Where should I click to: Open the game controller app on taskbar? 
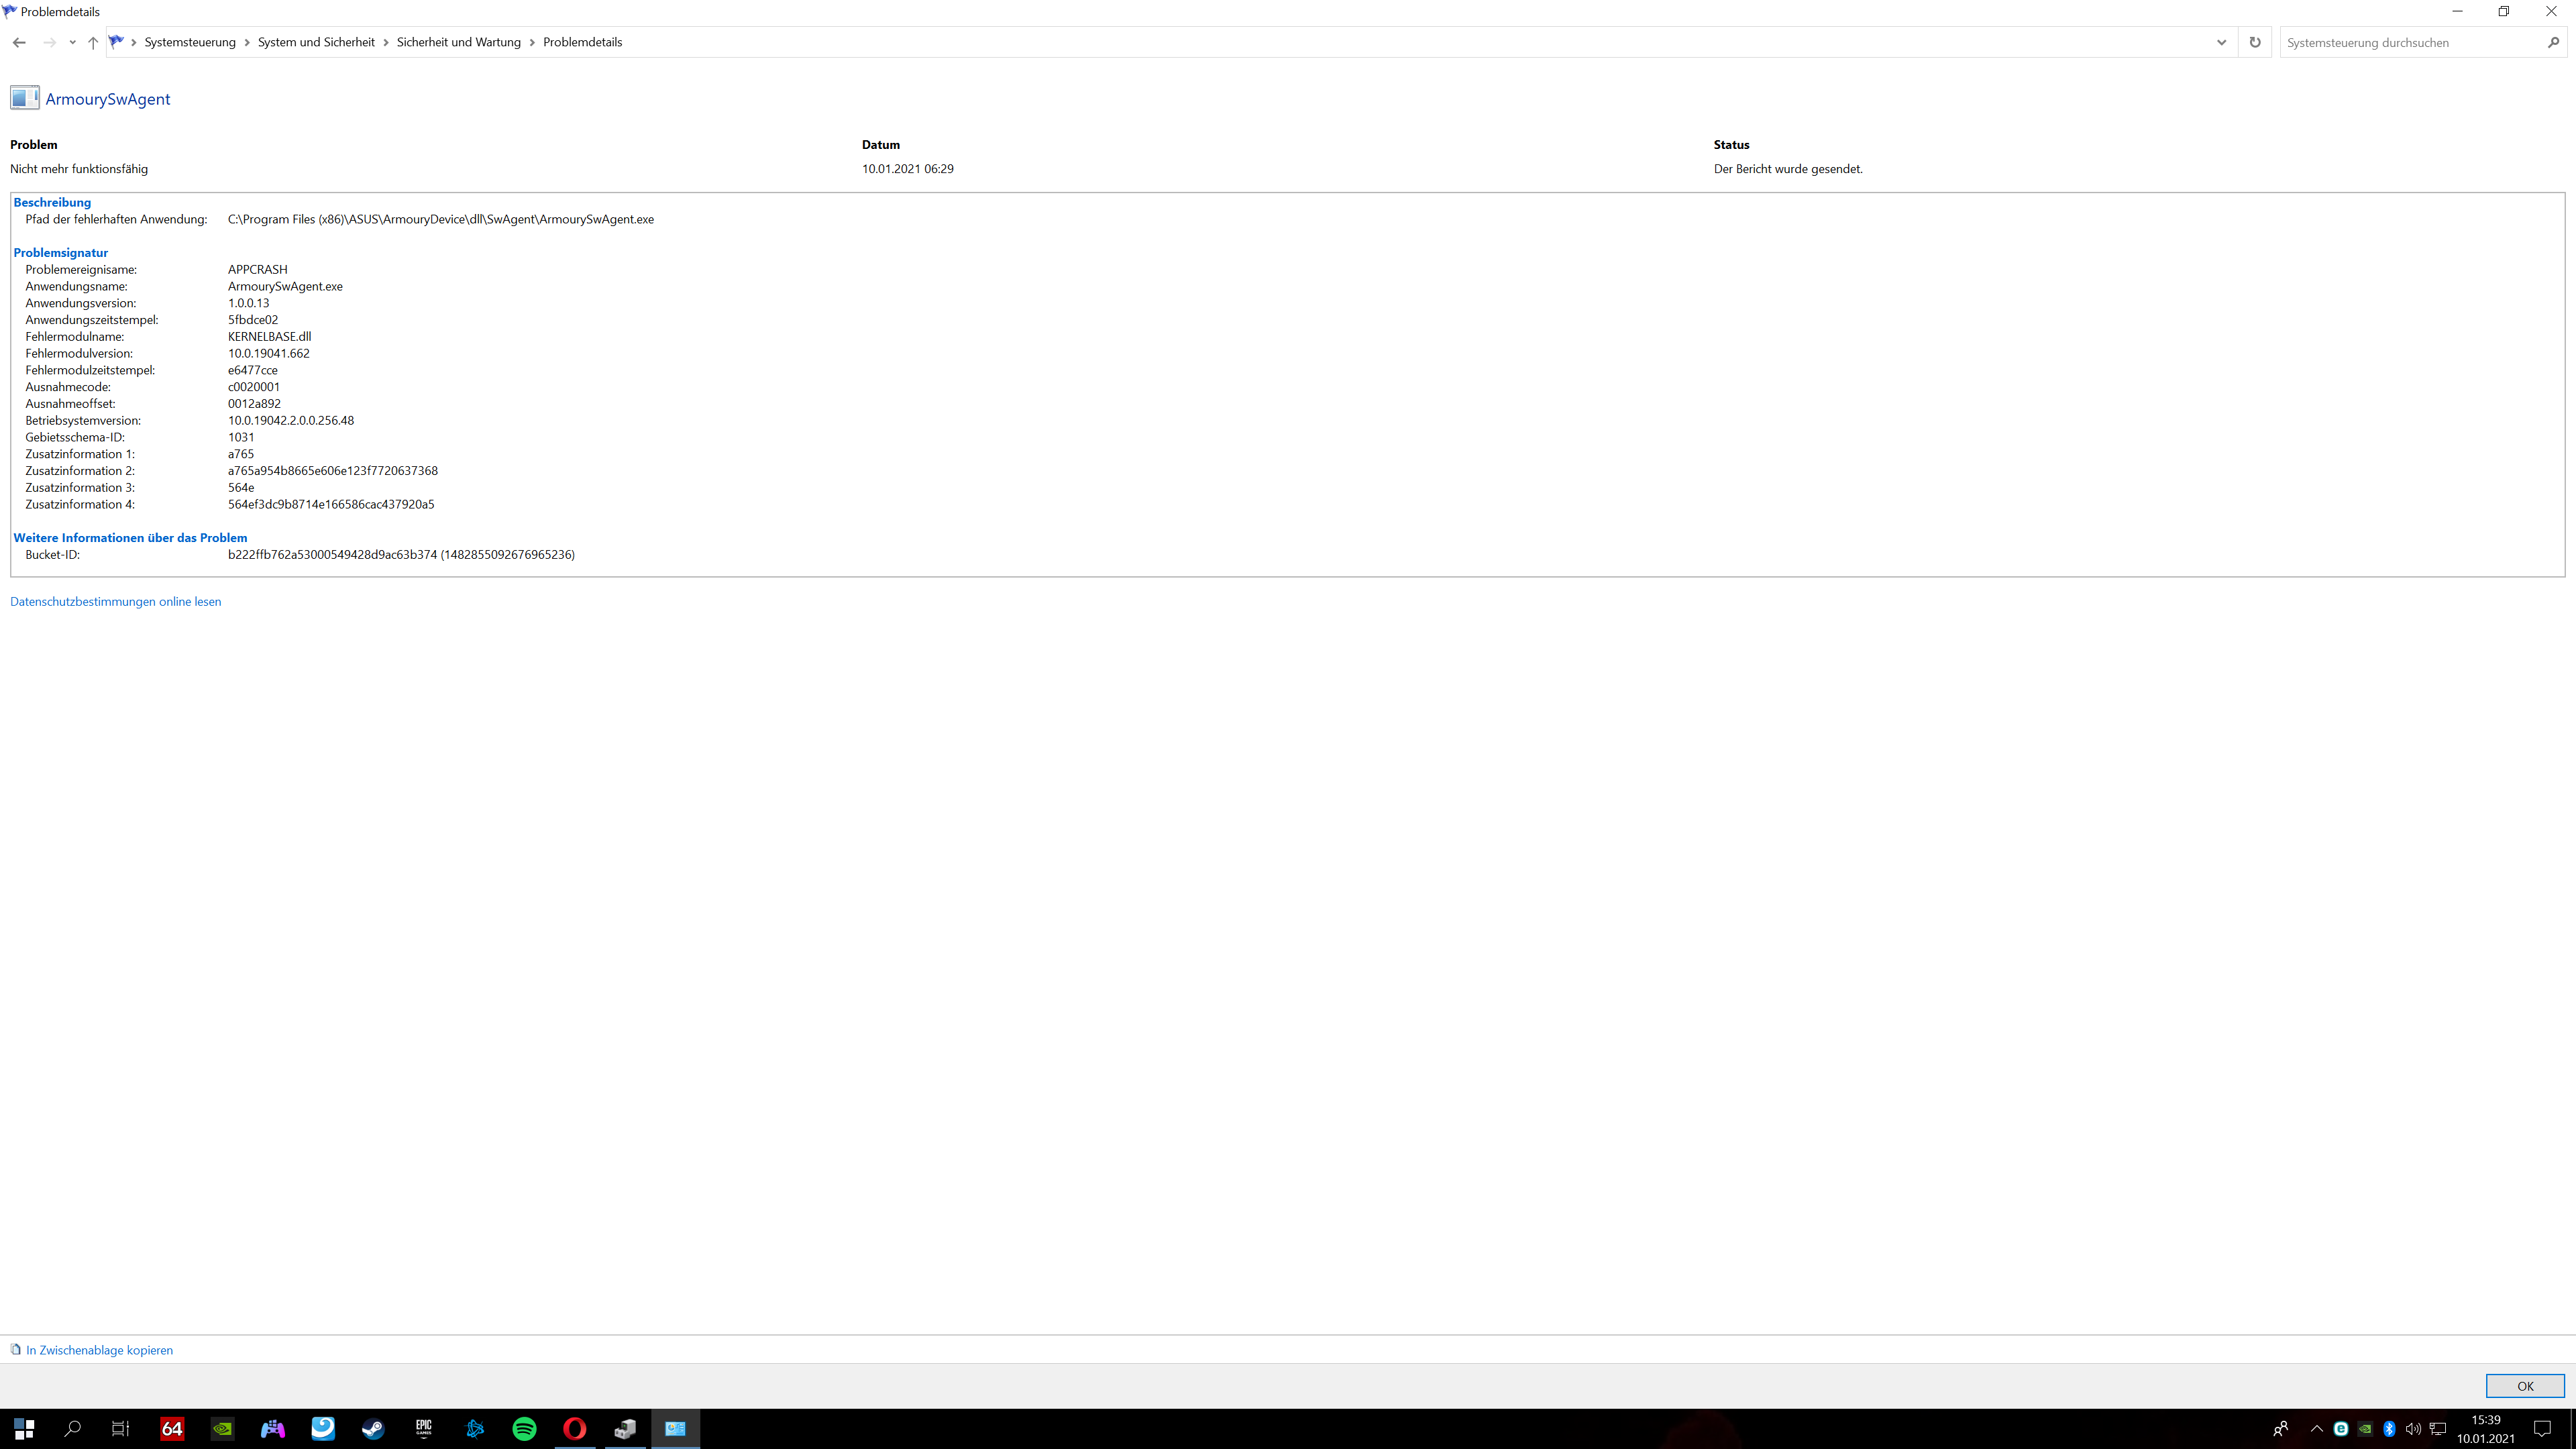pyautogui.click(x=273, y=1428)
